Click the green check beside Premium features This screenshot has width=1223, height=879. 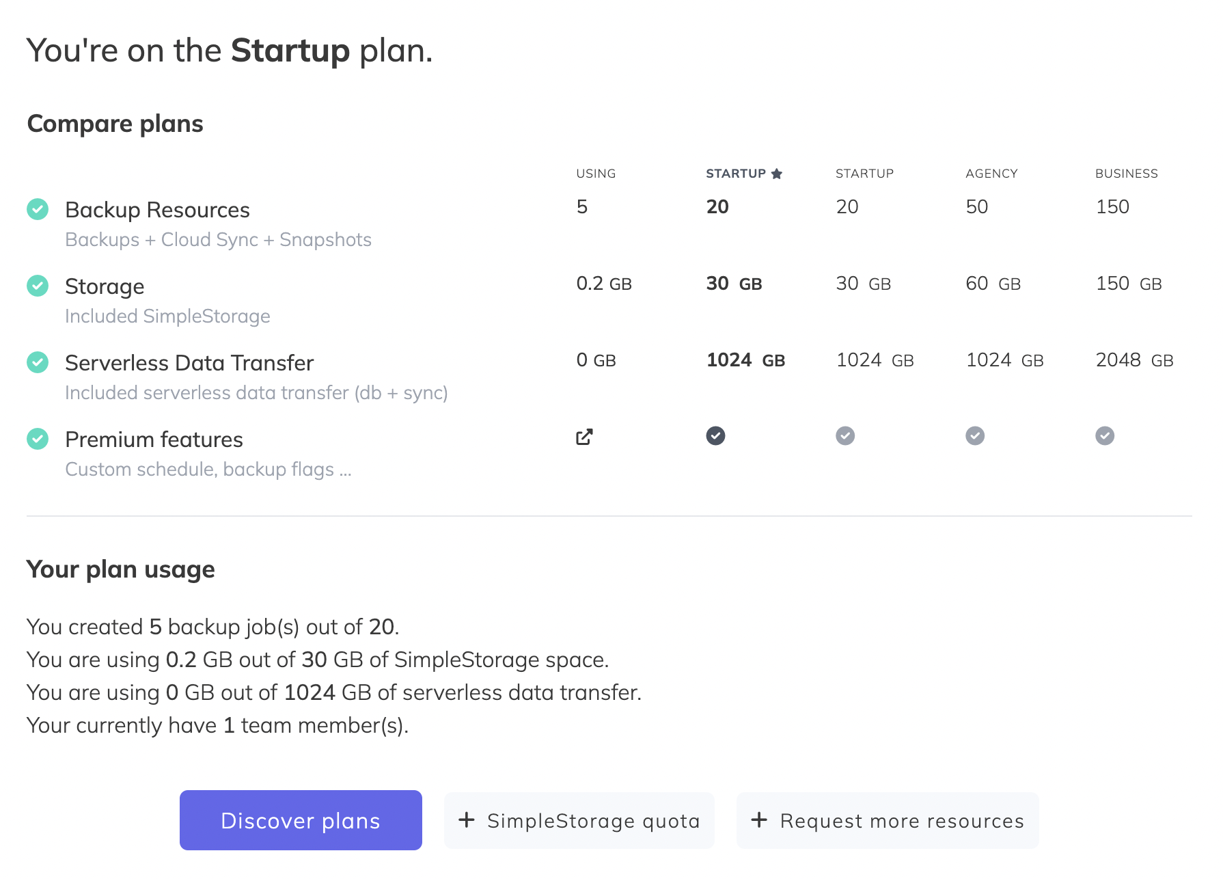click(38, 439)
